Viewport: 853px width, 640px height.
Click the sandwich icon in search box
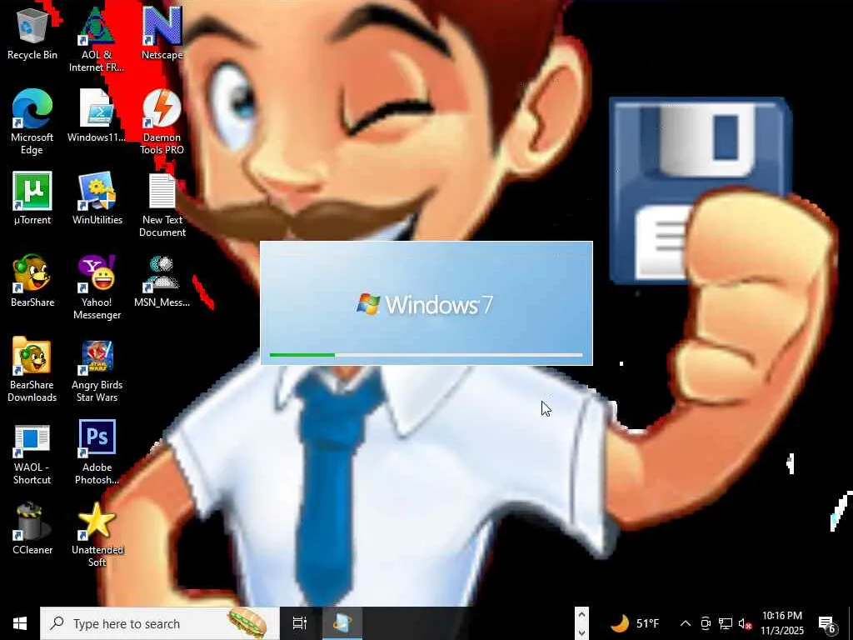[247, 623]
